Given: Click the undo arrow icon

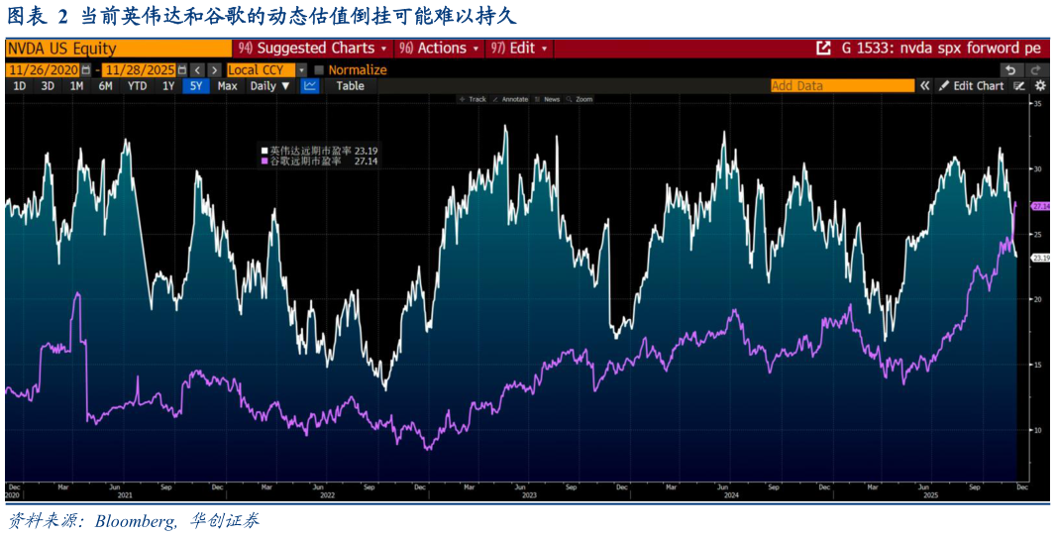Looking at the screenshot, I should click(x=1009, y=69).
